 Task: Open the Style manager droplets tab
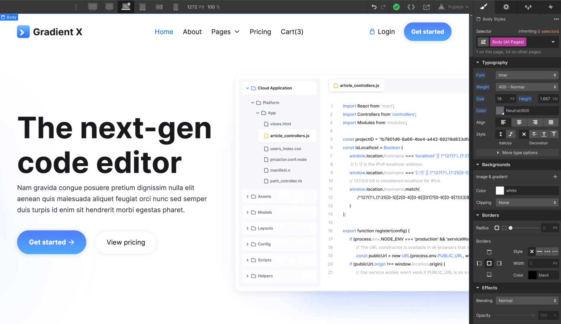click(528, 7)
